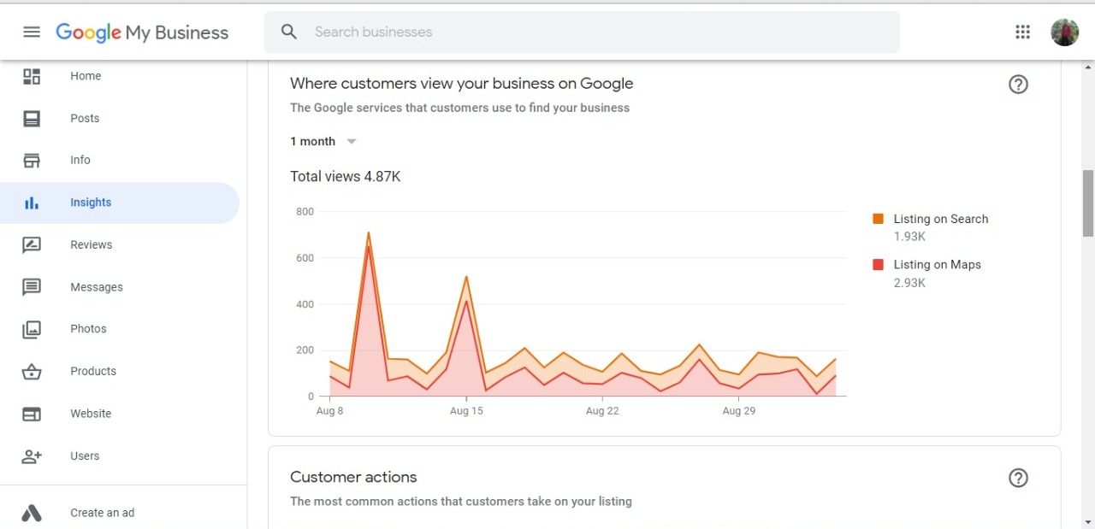Open the Users section label
Image resolution: width=1095 pixels, height=529 pixels.
[x=85, y=456]
